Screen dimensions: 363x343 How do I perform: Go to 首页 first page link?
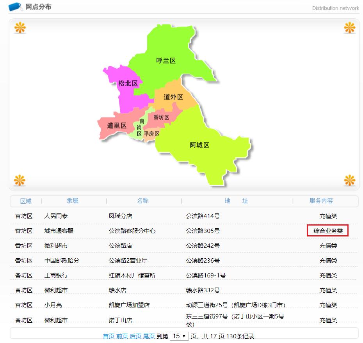click(x=108, y=336)
